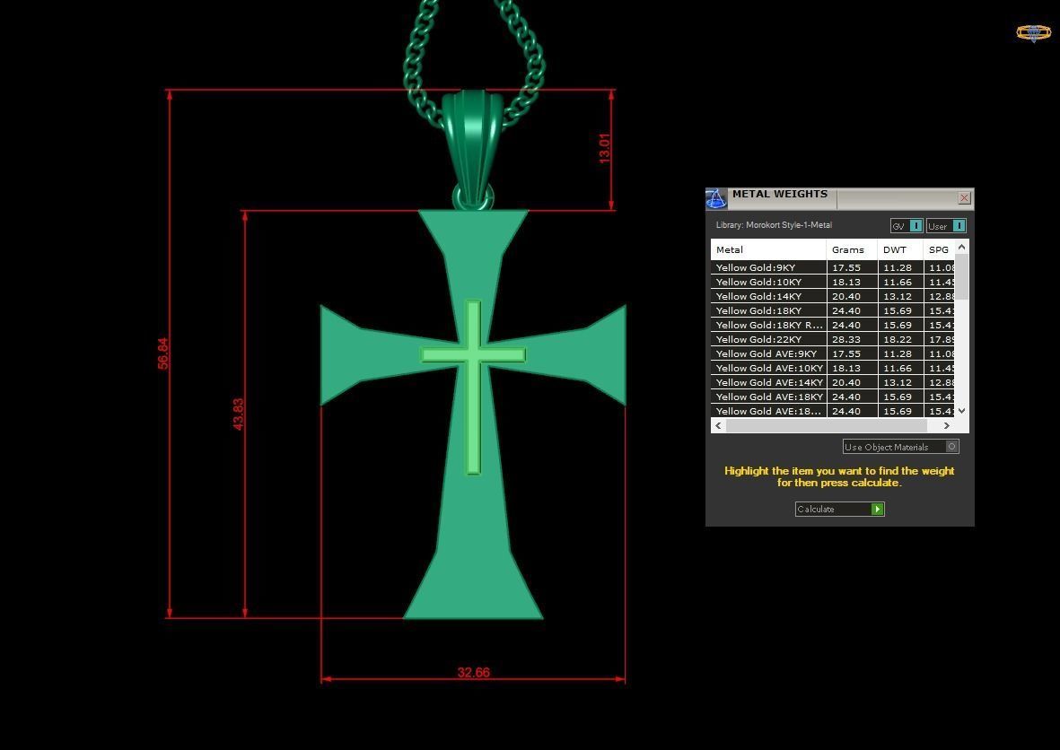Click the Calculate button
The width and height of the screenshot is (1060, 750).
point(839,509)
